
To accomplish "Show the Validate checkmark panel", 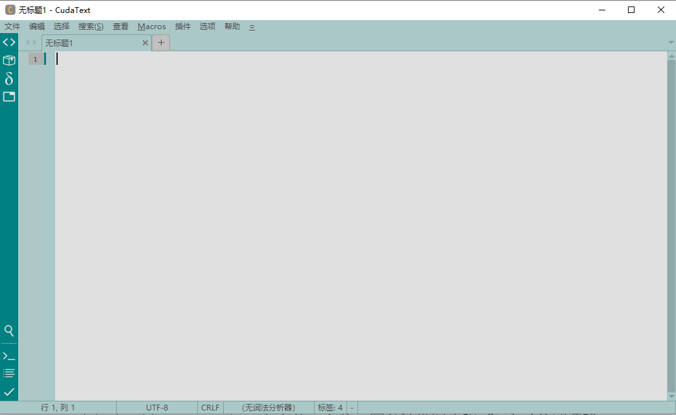I will click(9, 392).
